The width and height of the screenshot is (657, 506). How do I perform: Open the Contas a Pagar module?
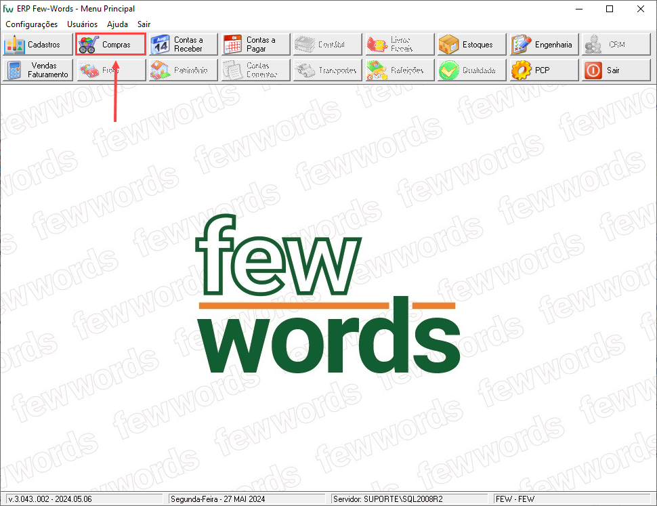(255, 45)
